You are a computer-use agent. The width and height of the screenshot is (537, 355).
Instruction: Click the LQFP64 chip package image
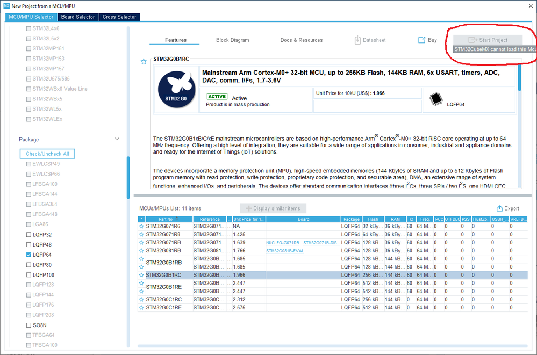click(436, 99)
